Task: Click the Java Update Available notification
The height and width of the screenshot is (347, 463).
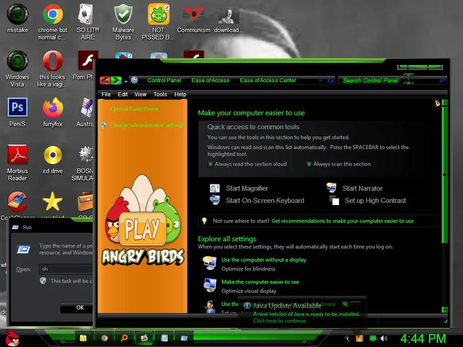Action: pyautogui.click(x=302, y=313)
